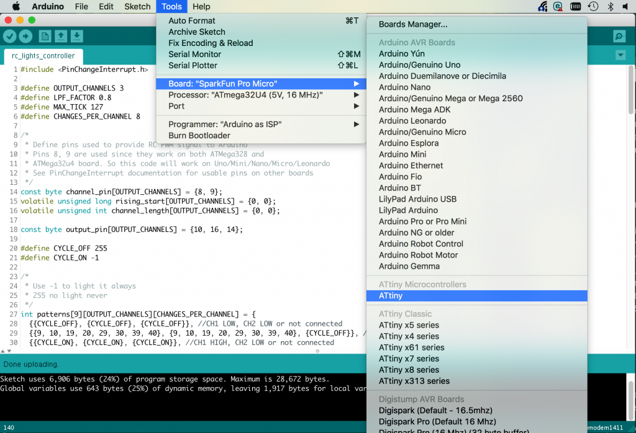The image size is (636, 433).
Task: Open a sketch via the up-arrow toolbar icon
Action: click(60, 36)
